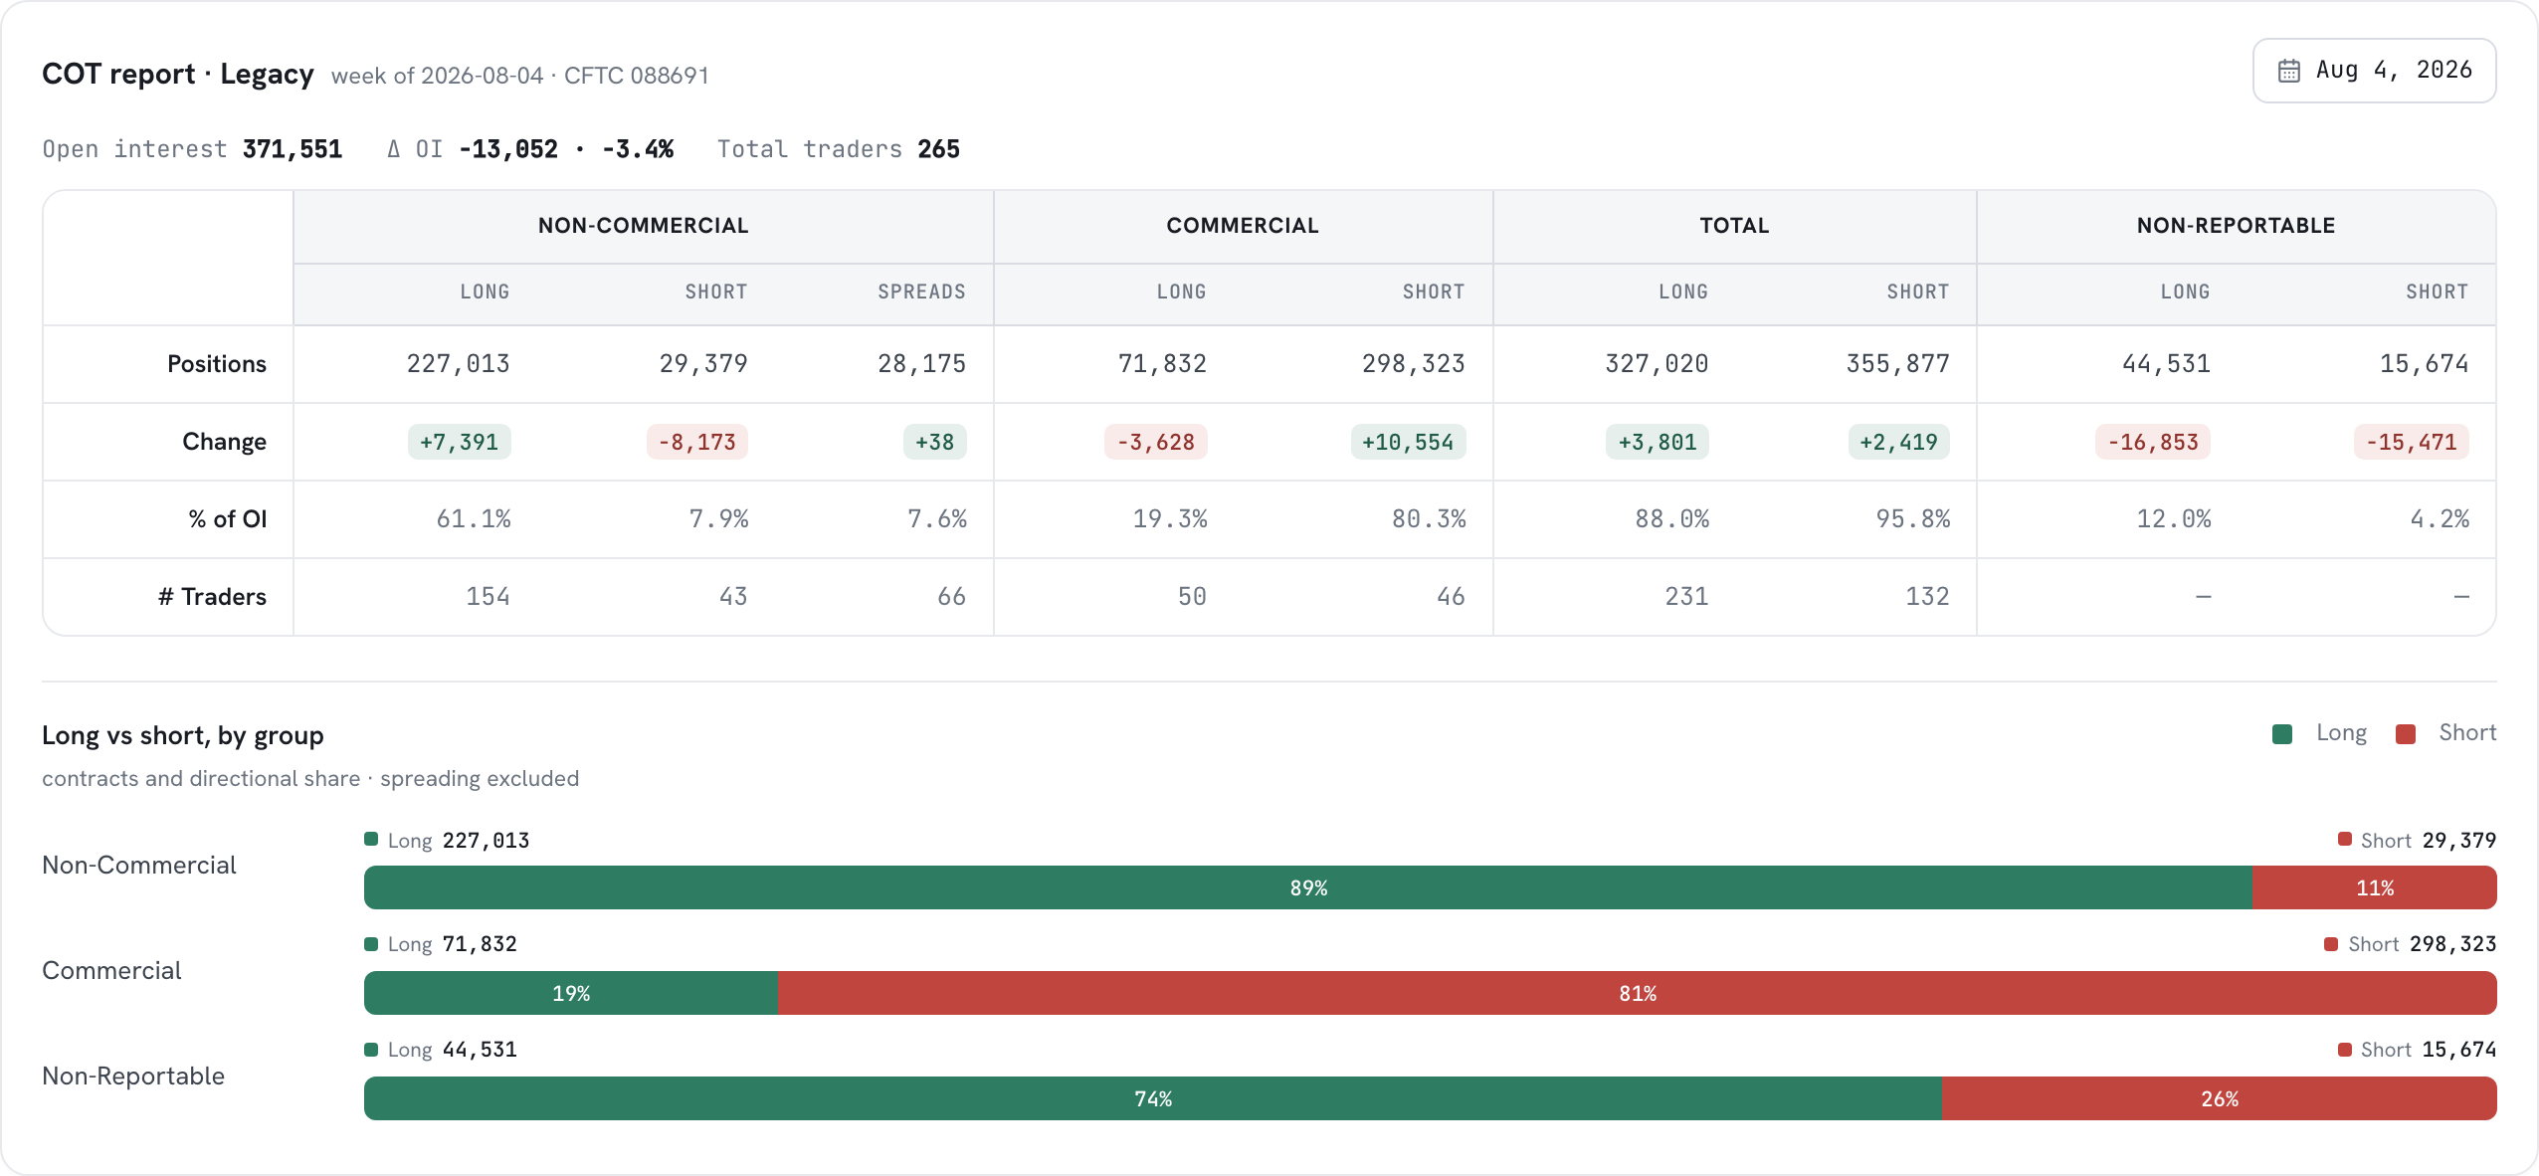2539x1176 pixels.
Task: Open the Aug 4, 2026 date picker
Action: [x=2374, y=71]
